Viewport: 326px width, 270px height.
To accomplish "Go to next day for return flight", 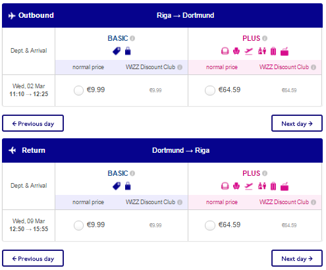I will coord(297,258).
